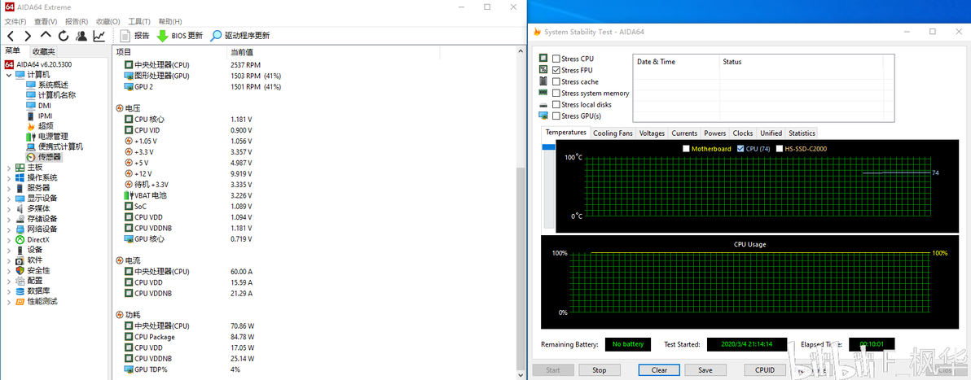This screenshot has height=380, width=971.
Task: Enable the Stress CPU checkbox
Action: point(556,59)
